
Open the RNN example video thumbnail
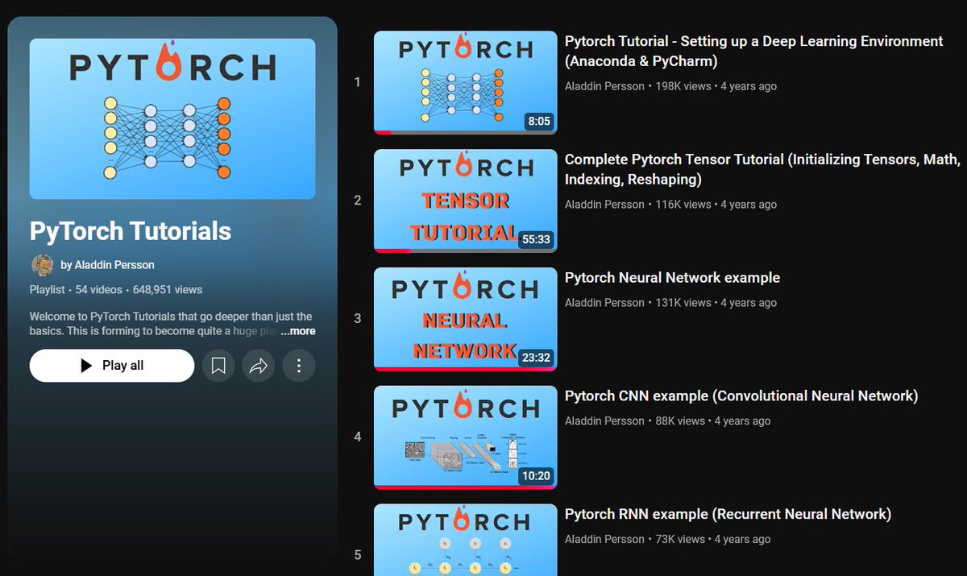(465, 540)
